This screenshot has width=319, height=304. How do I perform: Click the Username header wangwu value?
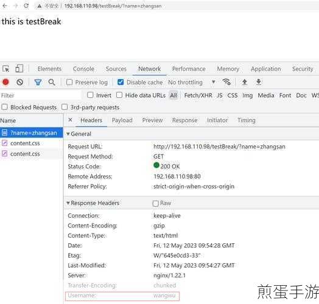[164, 295]
